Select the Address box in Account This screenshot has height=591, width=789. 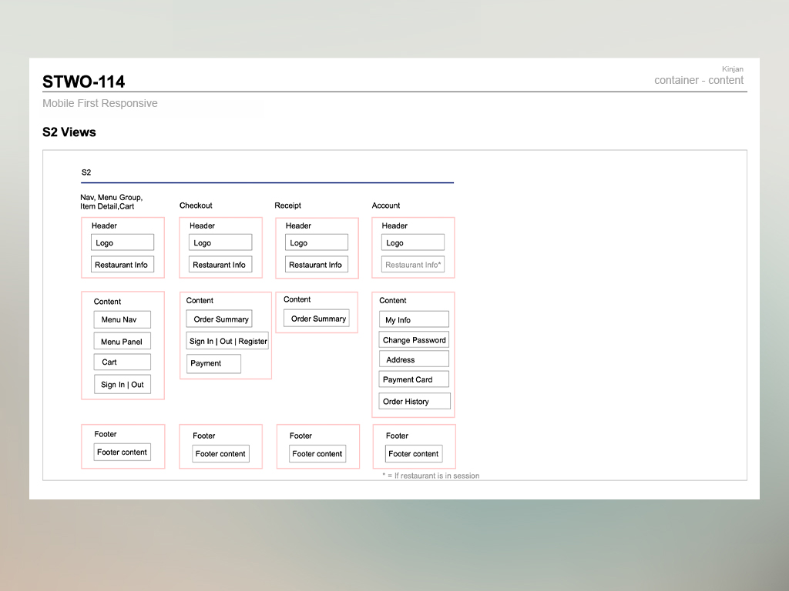pos(414,359)
